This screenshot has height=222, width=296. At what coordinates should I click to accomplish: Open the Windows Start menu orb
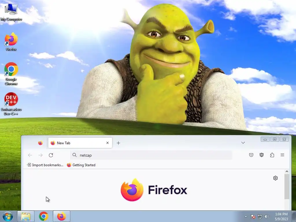click(8, 216)
